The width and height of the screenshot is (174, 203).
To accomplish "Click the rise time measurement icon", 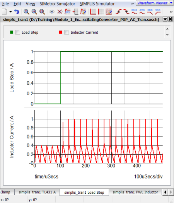I will 118,12.
